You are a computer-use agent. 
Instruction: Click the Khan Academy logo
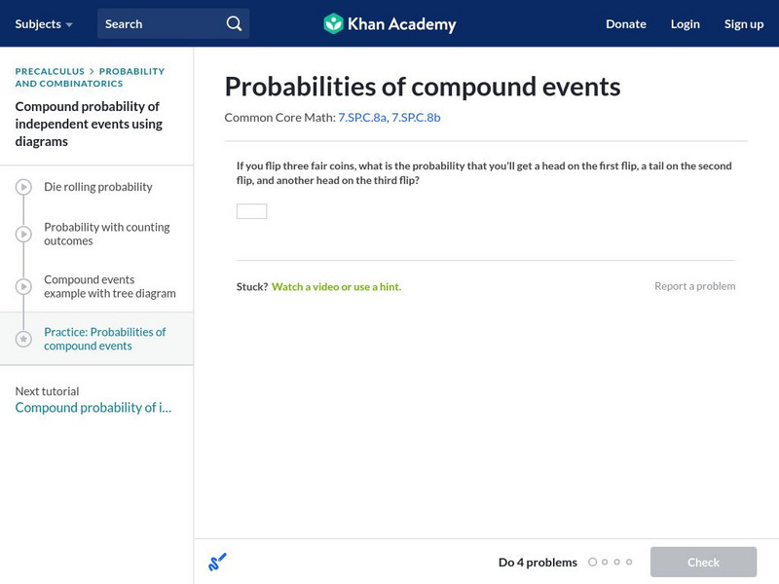click(389, 23)
